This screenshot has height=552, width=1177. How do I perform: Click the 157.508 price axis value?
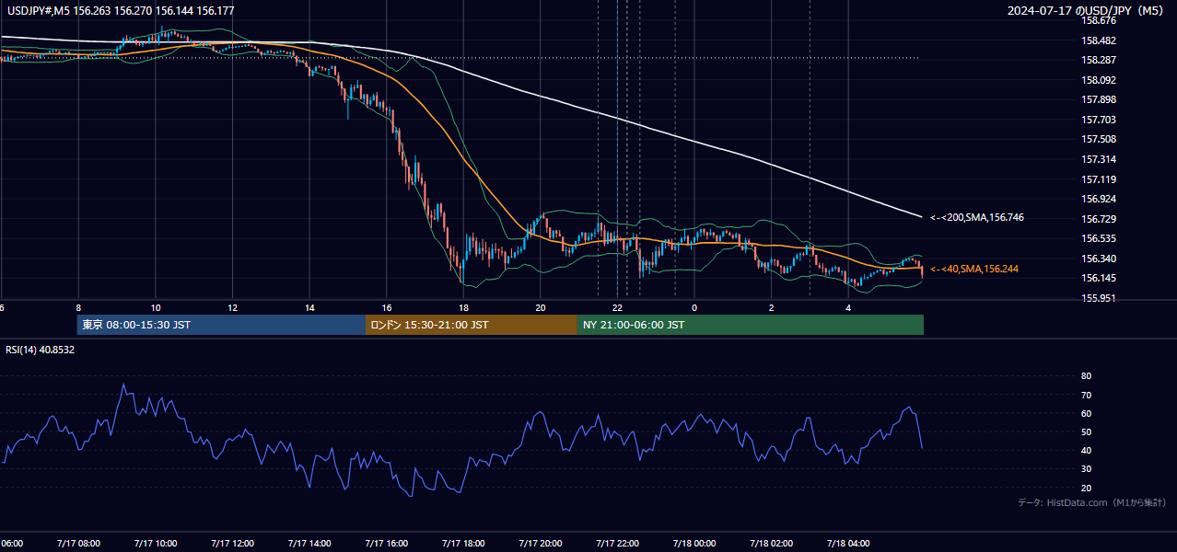[x=1099, y=140]
